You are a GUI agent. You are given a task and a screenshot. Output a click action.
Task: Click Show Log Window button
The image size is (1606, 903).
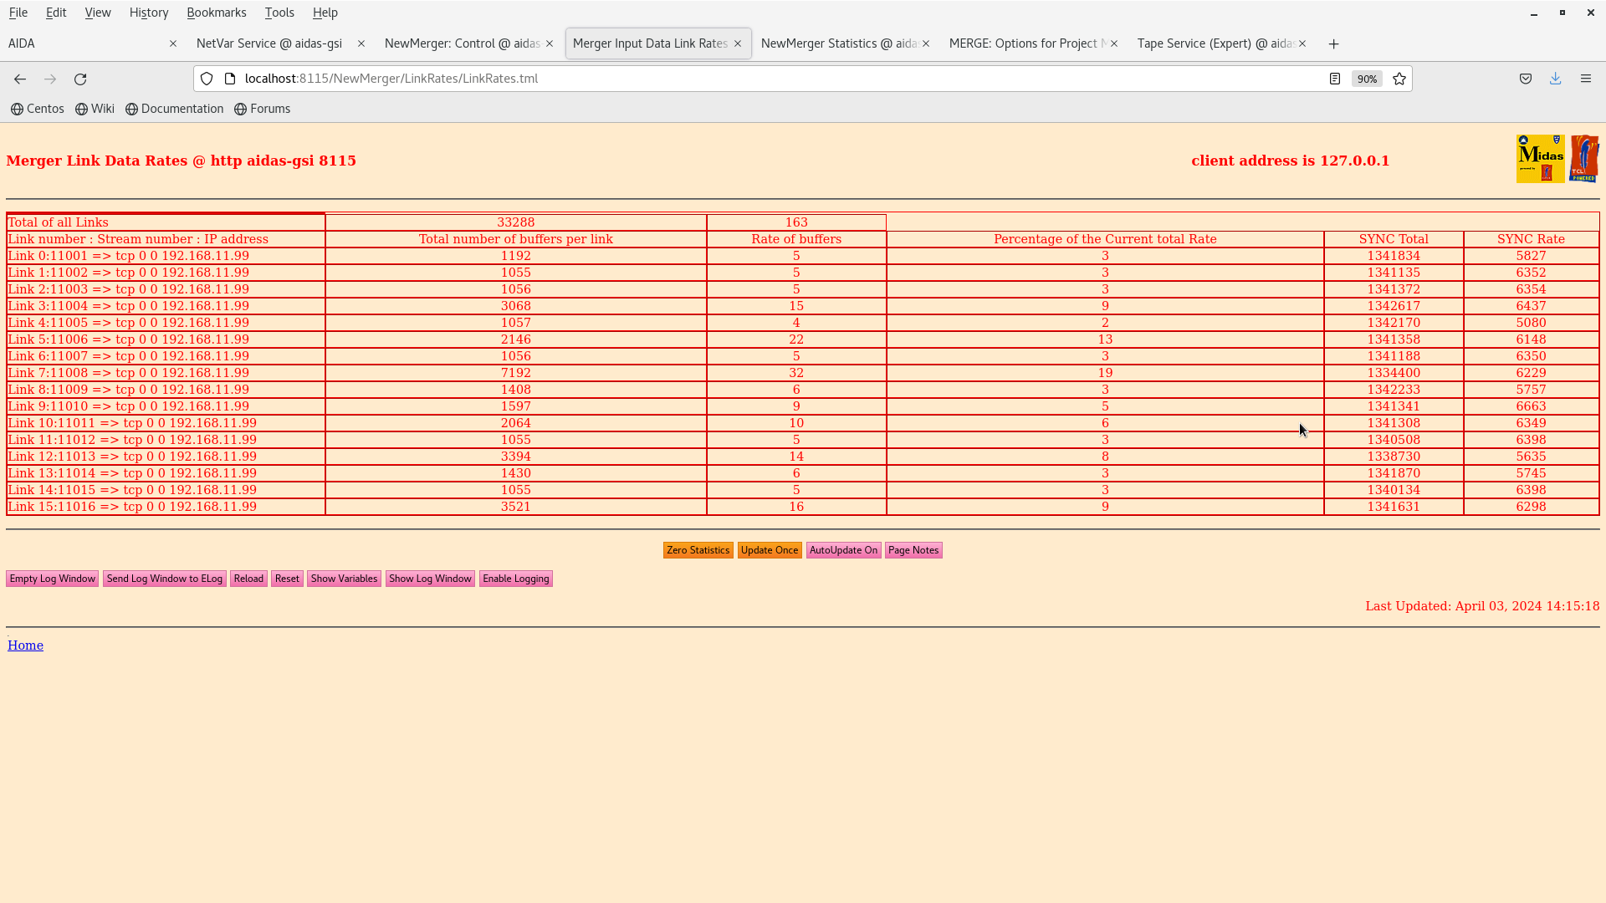tap(430, 579)
